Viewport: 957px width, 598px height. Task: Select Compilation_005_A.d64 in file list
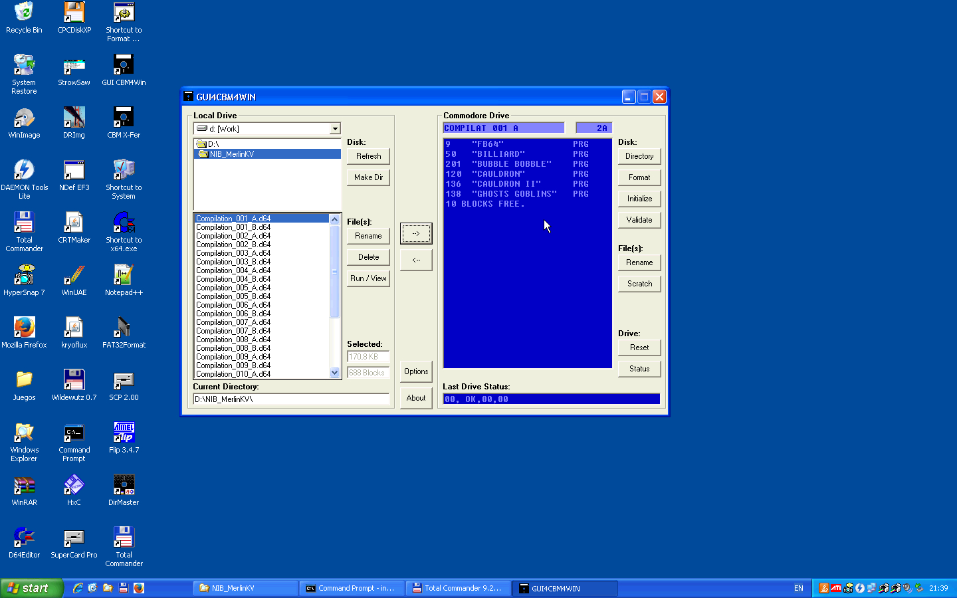pyautogui.click(x=262, y=288)
